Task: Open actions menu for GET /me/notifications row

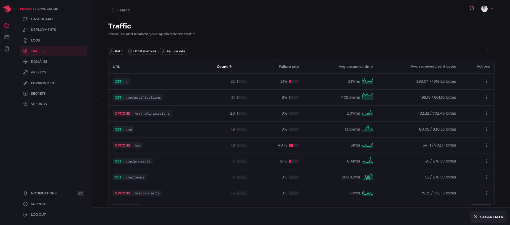Action: pyautogui.click(x=486, y=97)
